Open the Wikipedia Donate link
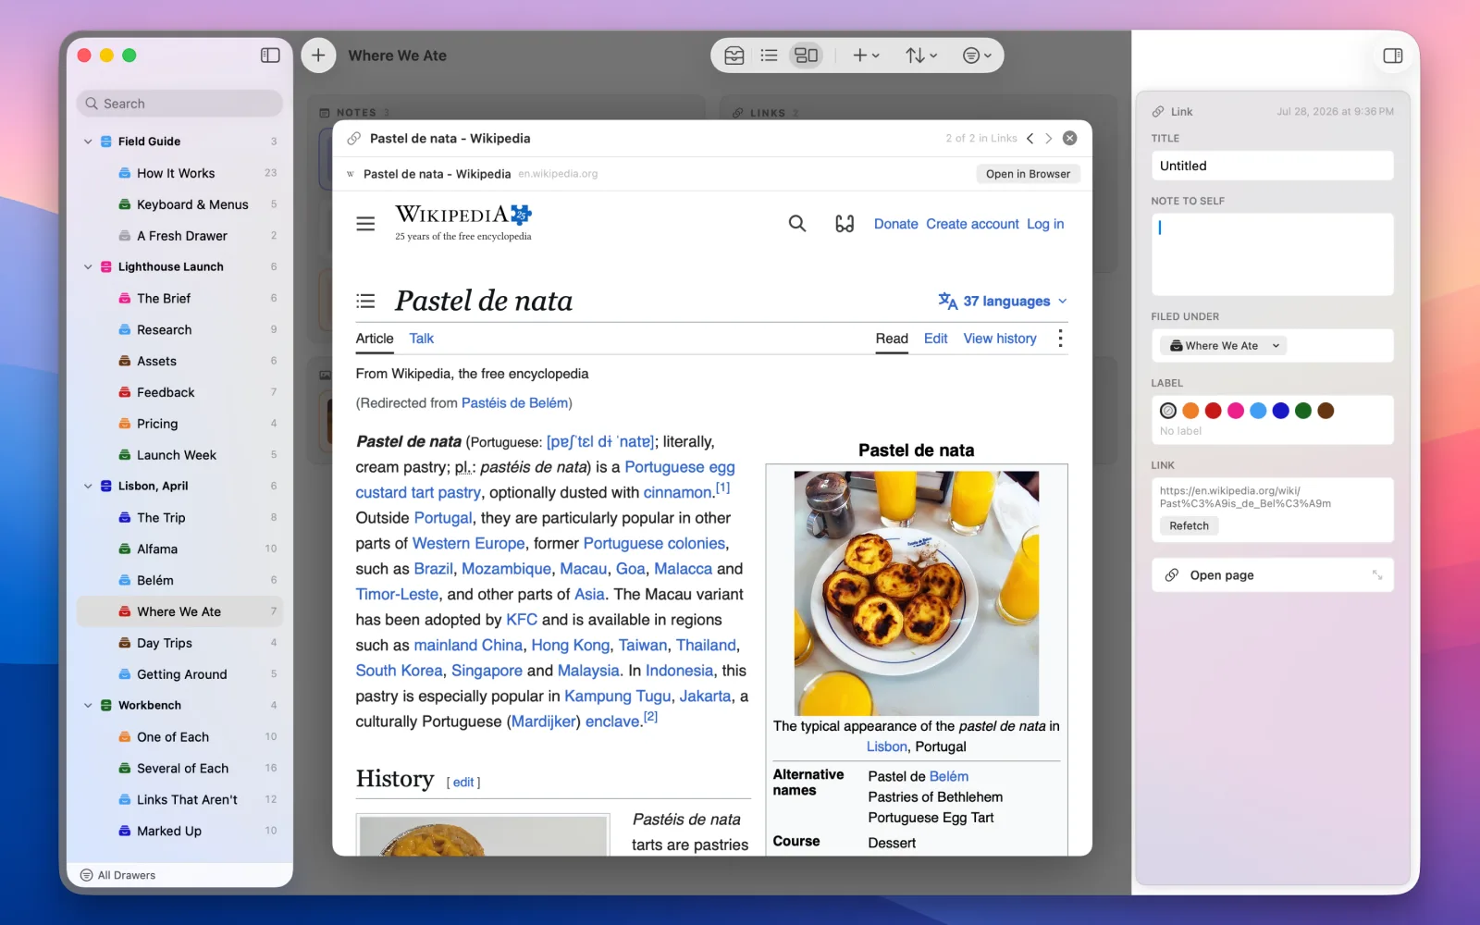The height and width of the screenshot is (925, 1480). click(896, 224)
